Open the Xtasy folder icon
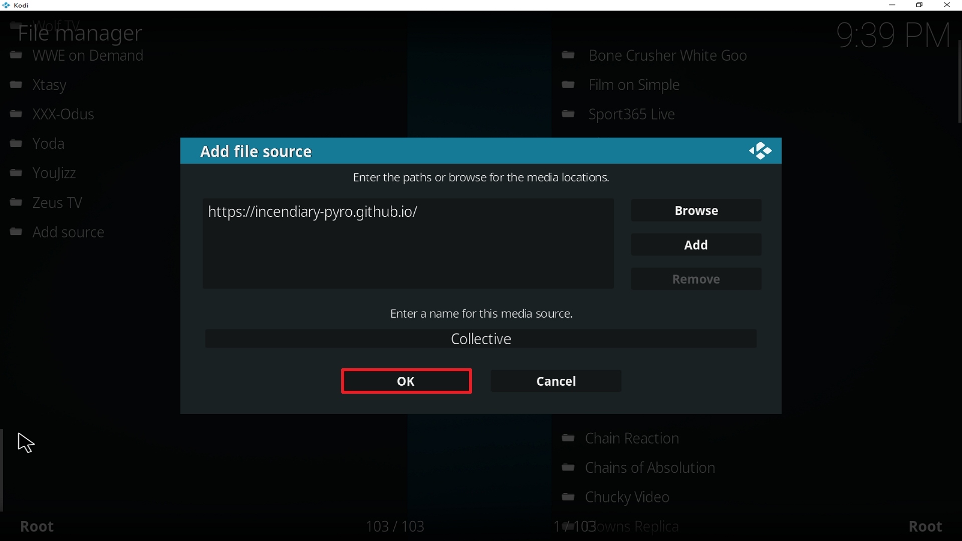Viewport: 962px width, 541px height. 16,85
